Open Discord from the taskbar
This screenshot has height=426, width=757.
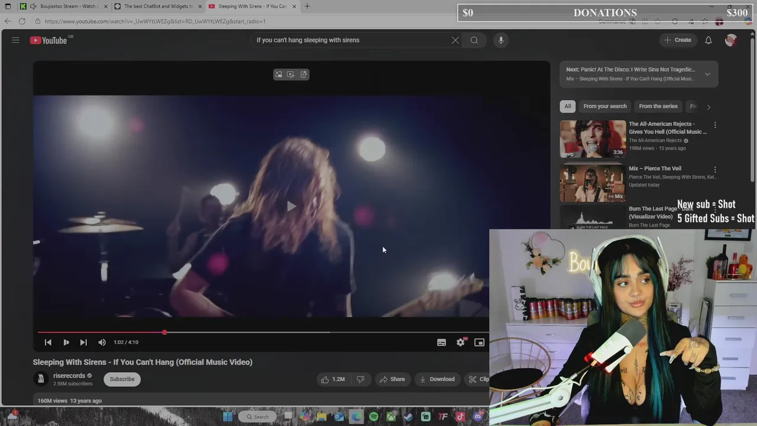click(478, 417)
